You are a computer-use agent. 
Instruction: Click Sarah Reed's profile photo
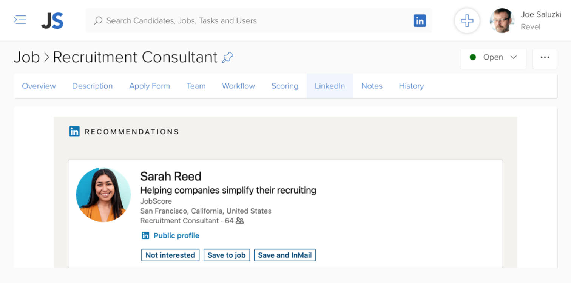click(103, 195)
